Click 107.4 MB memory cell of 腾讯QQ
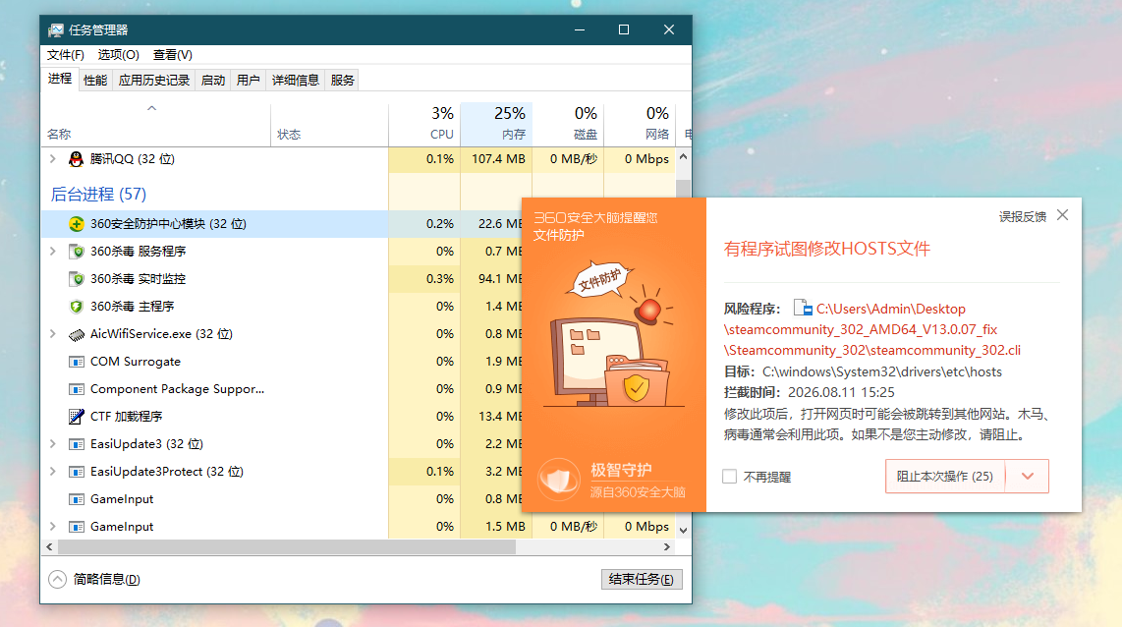The width and height of the screenshot is (1122, 627). [496, 159]
